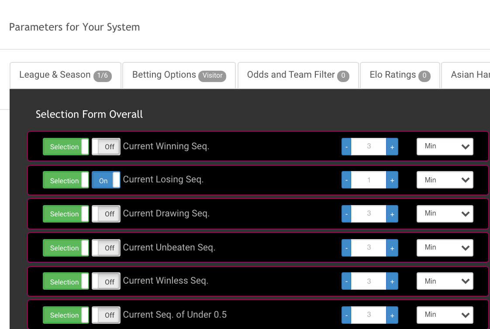Switch to Betting Options tab
The width and height of the screenshot is (490, 329).
(179, 75)
